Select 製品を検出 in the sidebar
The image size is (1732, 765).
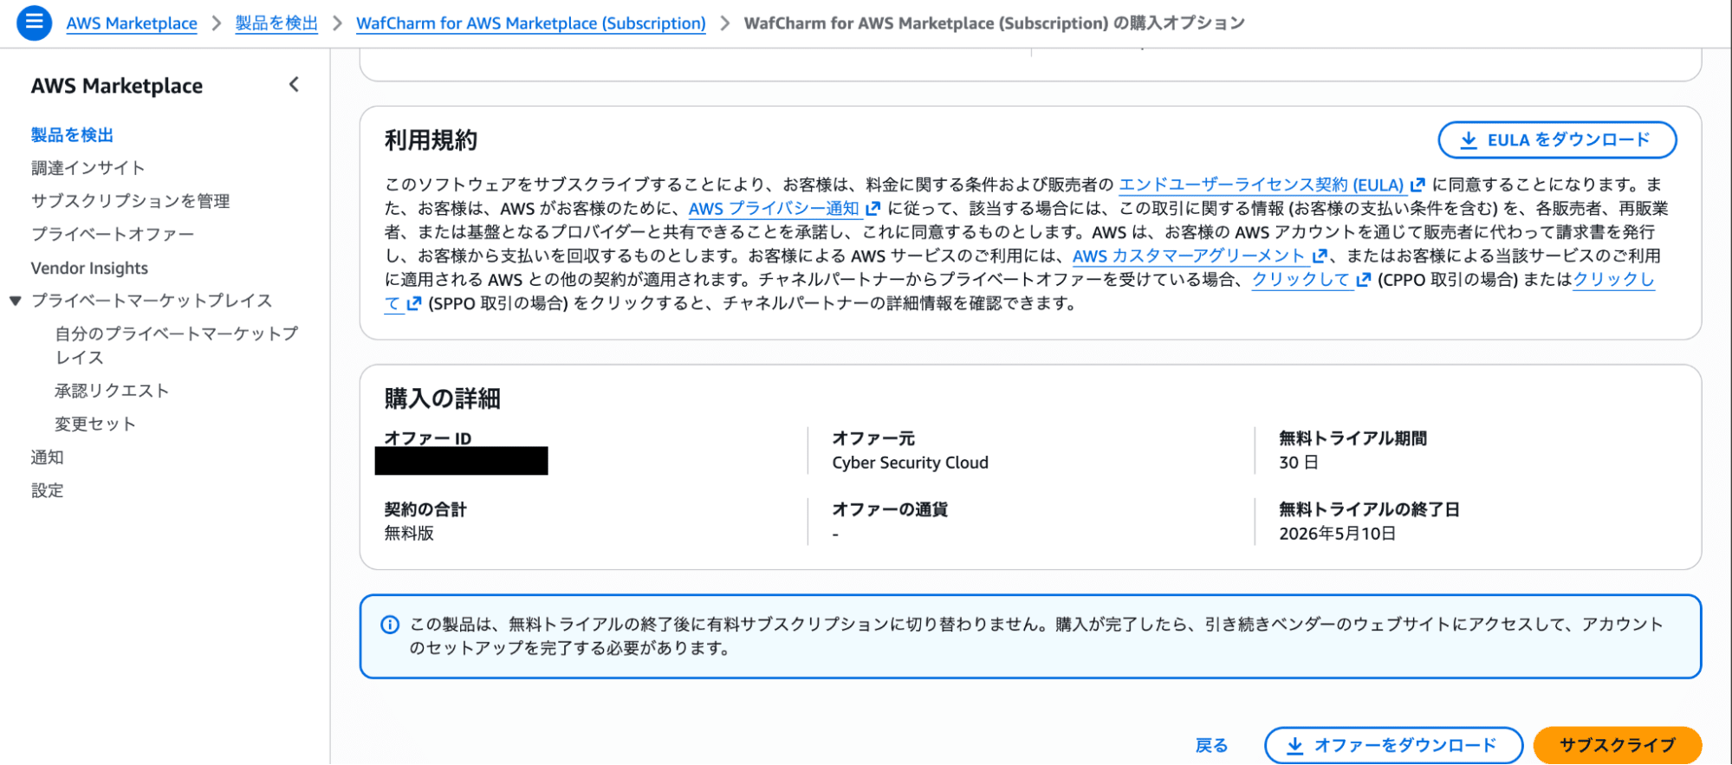point(72,135)
